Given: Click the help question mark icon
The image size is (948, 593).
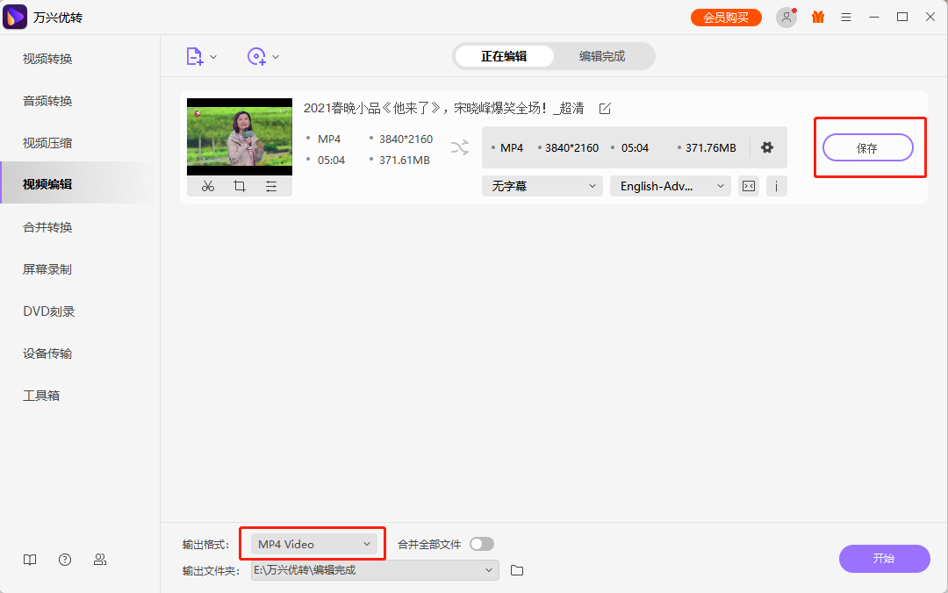Looking at the screenshot, I should tap(65, 560).
